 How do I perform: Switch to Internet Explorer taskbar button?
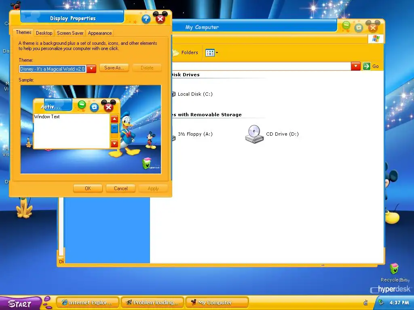coord(88,302)
